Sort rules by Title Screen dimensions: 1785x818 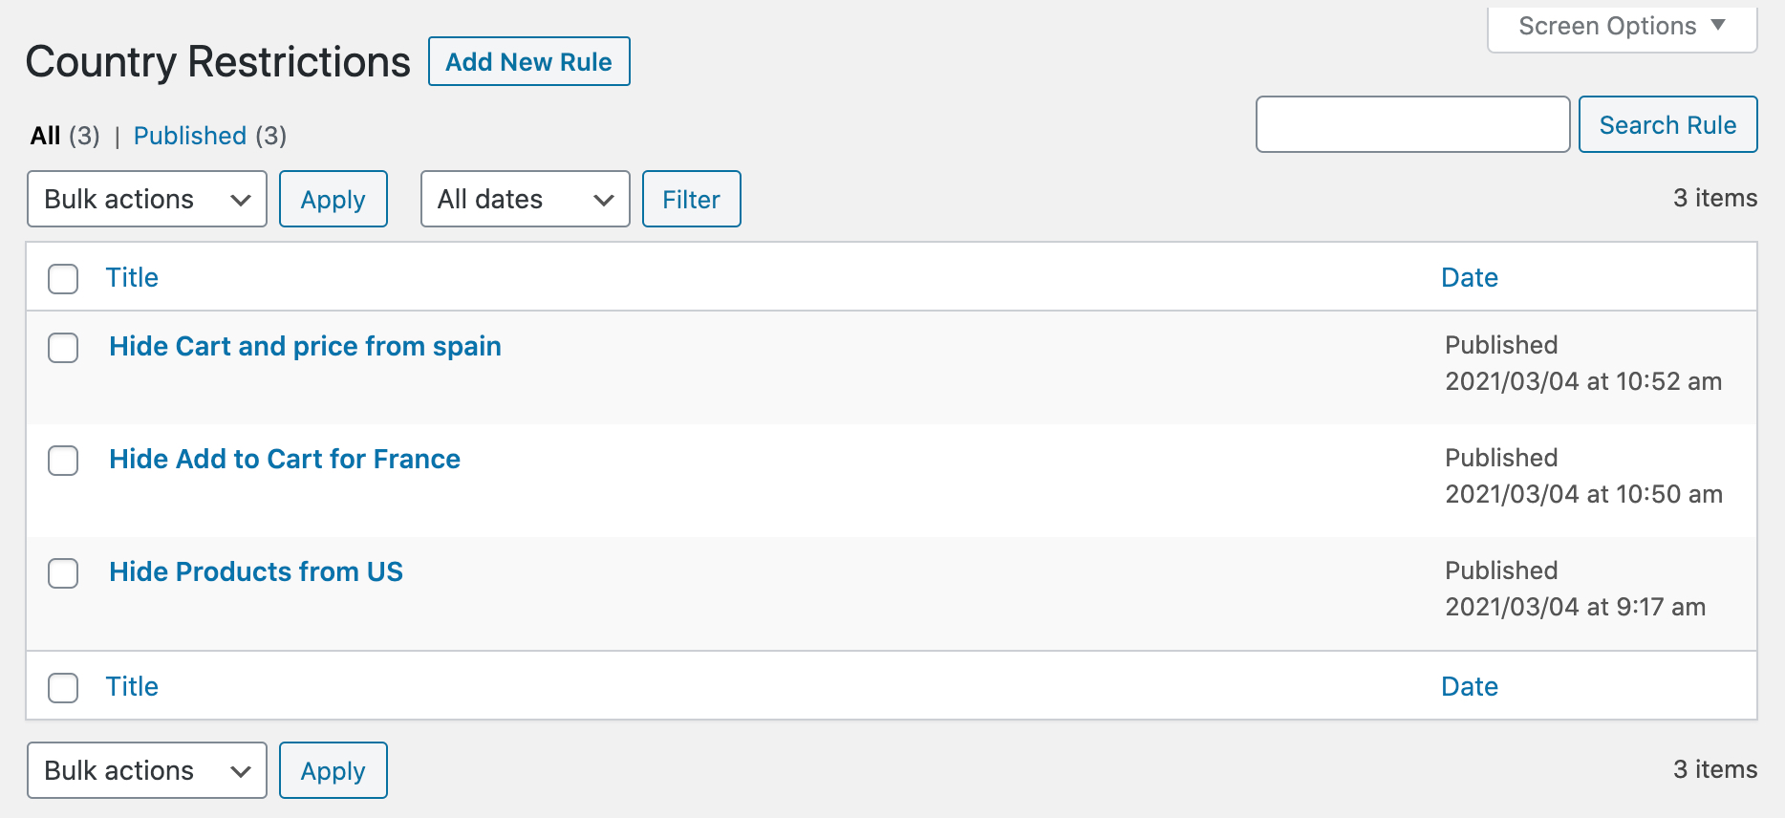tap(131, 278)
